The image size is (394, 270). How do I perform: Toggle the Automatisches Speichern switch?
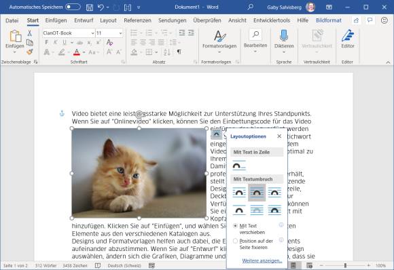(x=73, y=7)
